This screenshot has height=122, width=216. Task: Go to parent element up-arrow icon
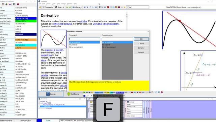[x=90, y=7]
